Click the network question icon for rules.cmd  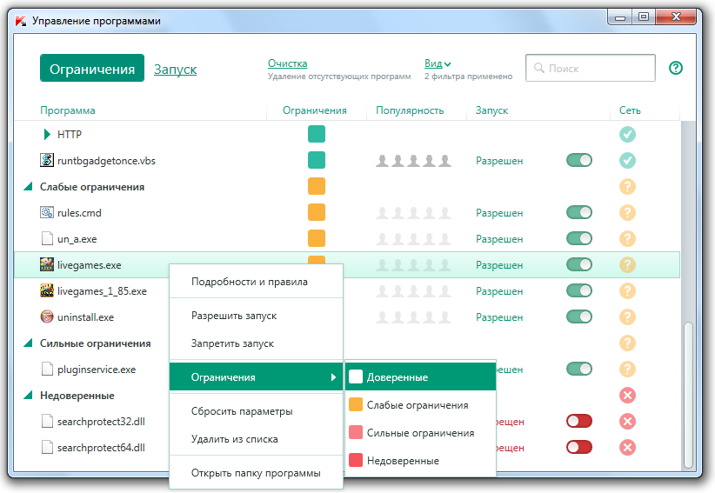pos(627,212)
